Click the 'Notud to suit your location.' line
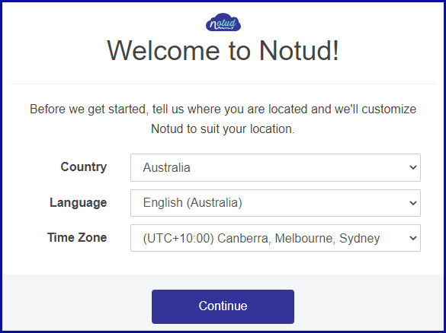 pyautogui.click(x=223, y=128)
